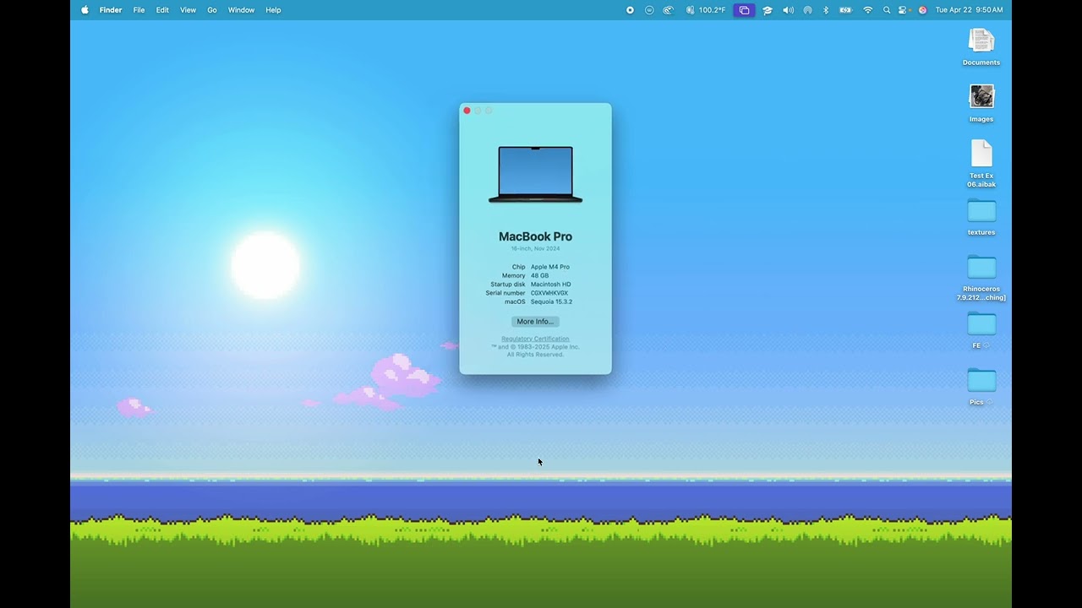This screenshot has height=608, width=1082.
Task: Click the temperature 100.2°F menu bar item
Action: pyautogui.click(x=706, y=10)
